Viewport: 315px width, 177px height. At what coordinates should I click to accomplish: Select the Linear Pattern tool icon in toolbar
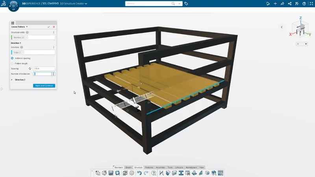click(x=220, y=173)
